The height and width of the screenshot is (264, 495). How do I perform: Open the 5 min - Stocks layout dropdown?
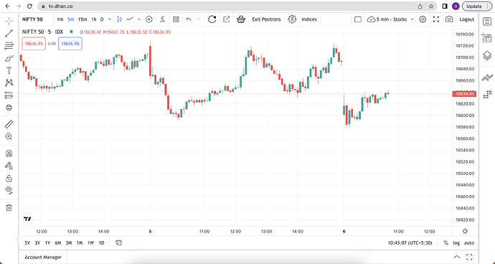click(x=390, y=19)
